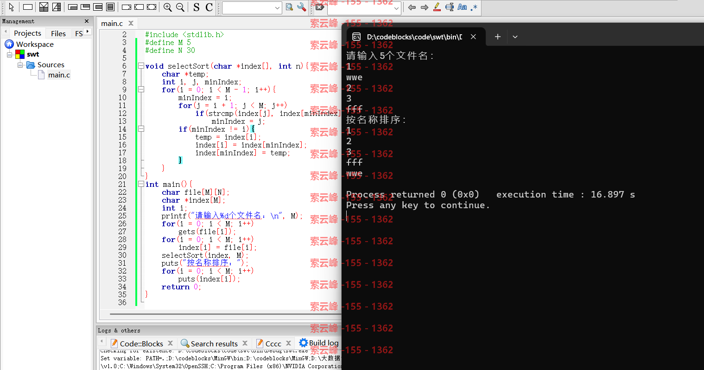Open a new terminal tab with plus
The width and height of the screenshot is (704, 370).
(497, 37)
